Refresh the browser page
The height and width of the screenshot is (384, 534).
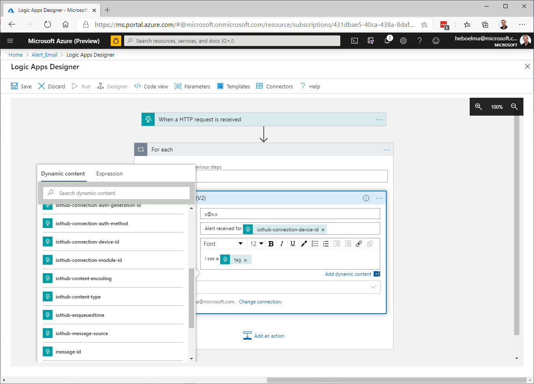[x=48, y=24]
